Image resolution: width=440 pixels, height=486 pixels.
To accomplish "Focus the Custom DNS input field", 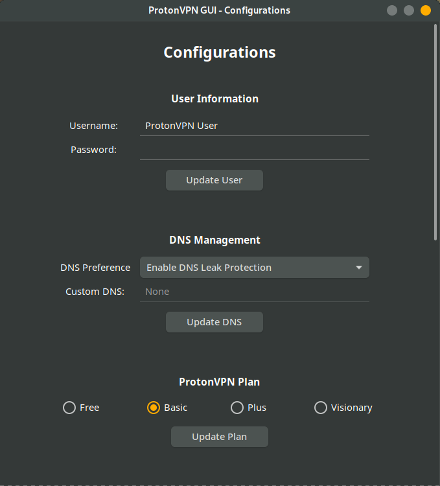I will [255, 292].
